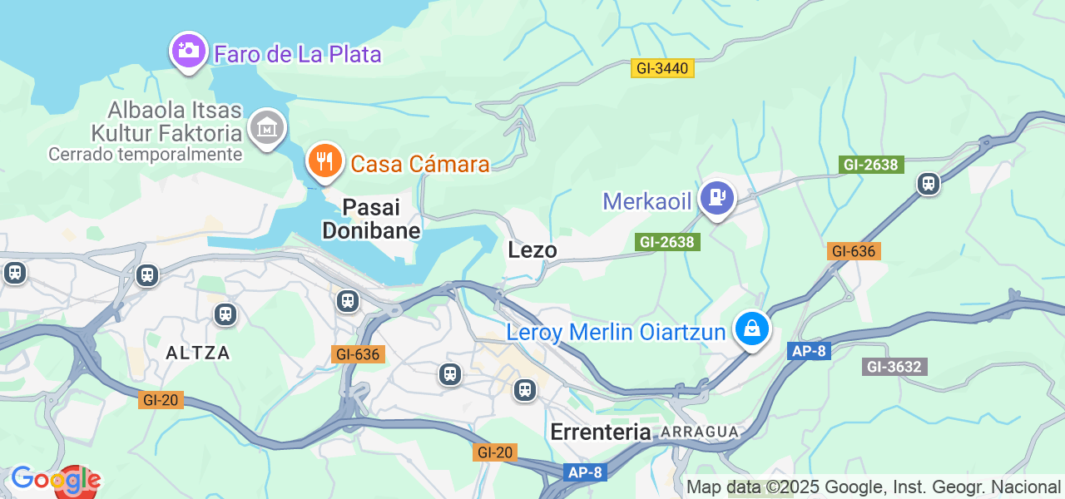Viewport: 1065px width, 499px height.
Task: Click the Faro de La Plata text label
Action: (x=298, y=55)
